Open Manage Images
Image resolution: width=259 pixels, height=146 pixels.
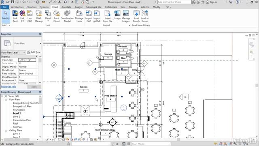[126, 16]
